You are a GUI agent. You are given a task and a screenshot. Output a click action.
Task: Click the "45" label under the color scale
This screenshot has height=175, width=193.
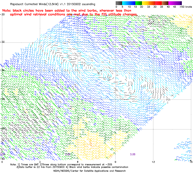pyautogui.click(x=174, y=7)
